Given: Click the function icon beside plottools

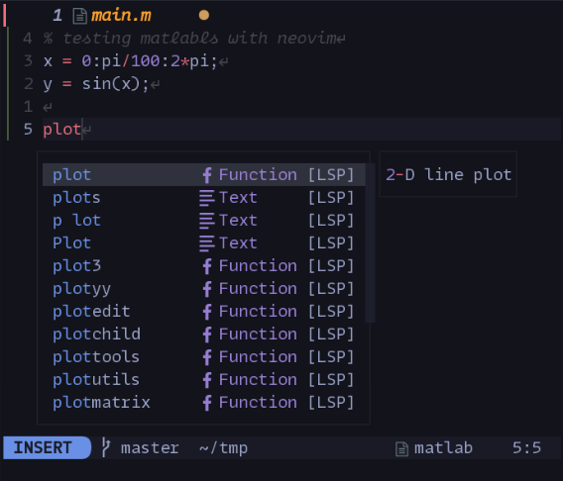Looking at the screenshot, I should [x=207, y=357].
